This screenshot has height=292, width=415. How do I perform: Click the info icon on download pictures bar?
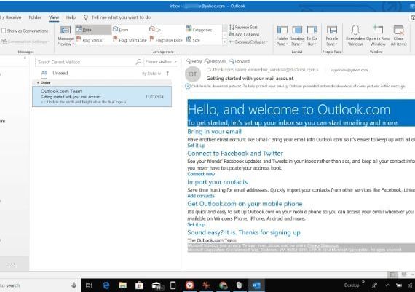pos(188,87)
